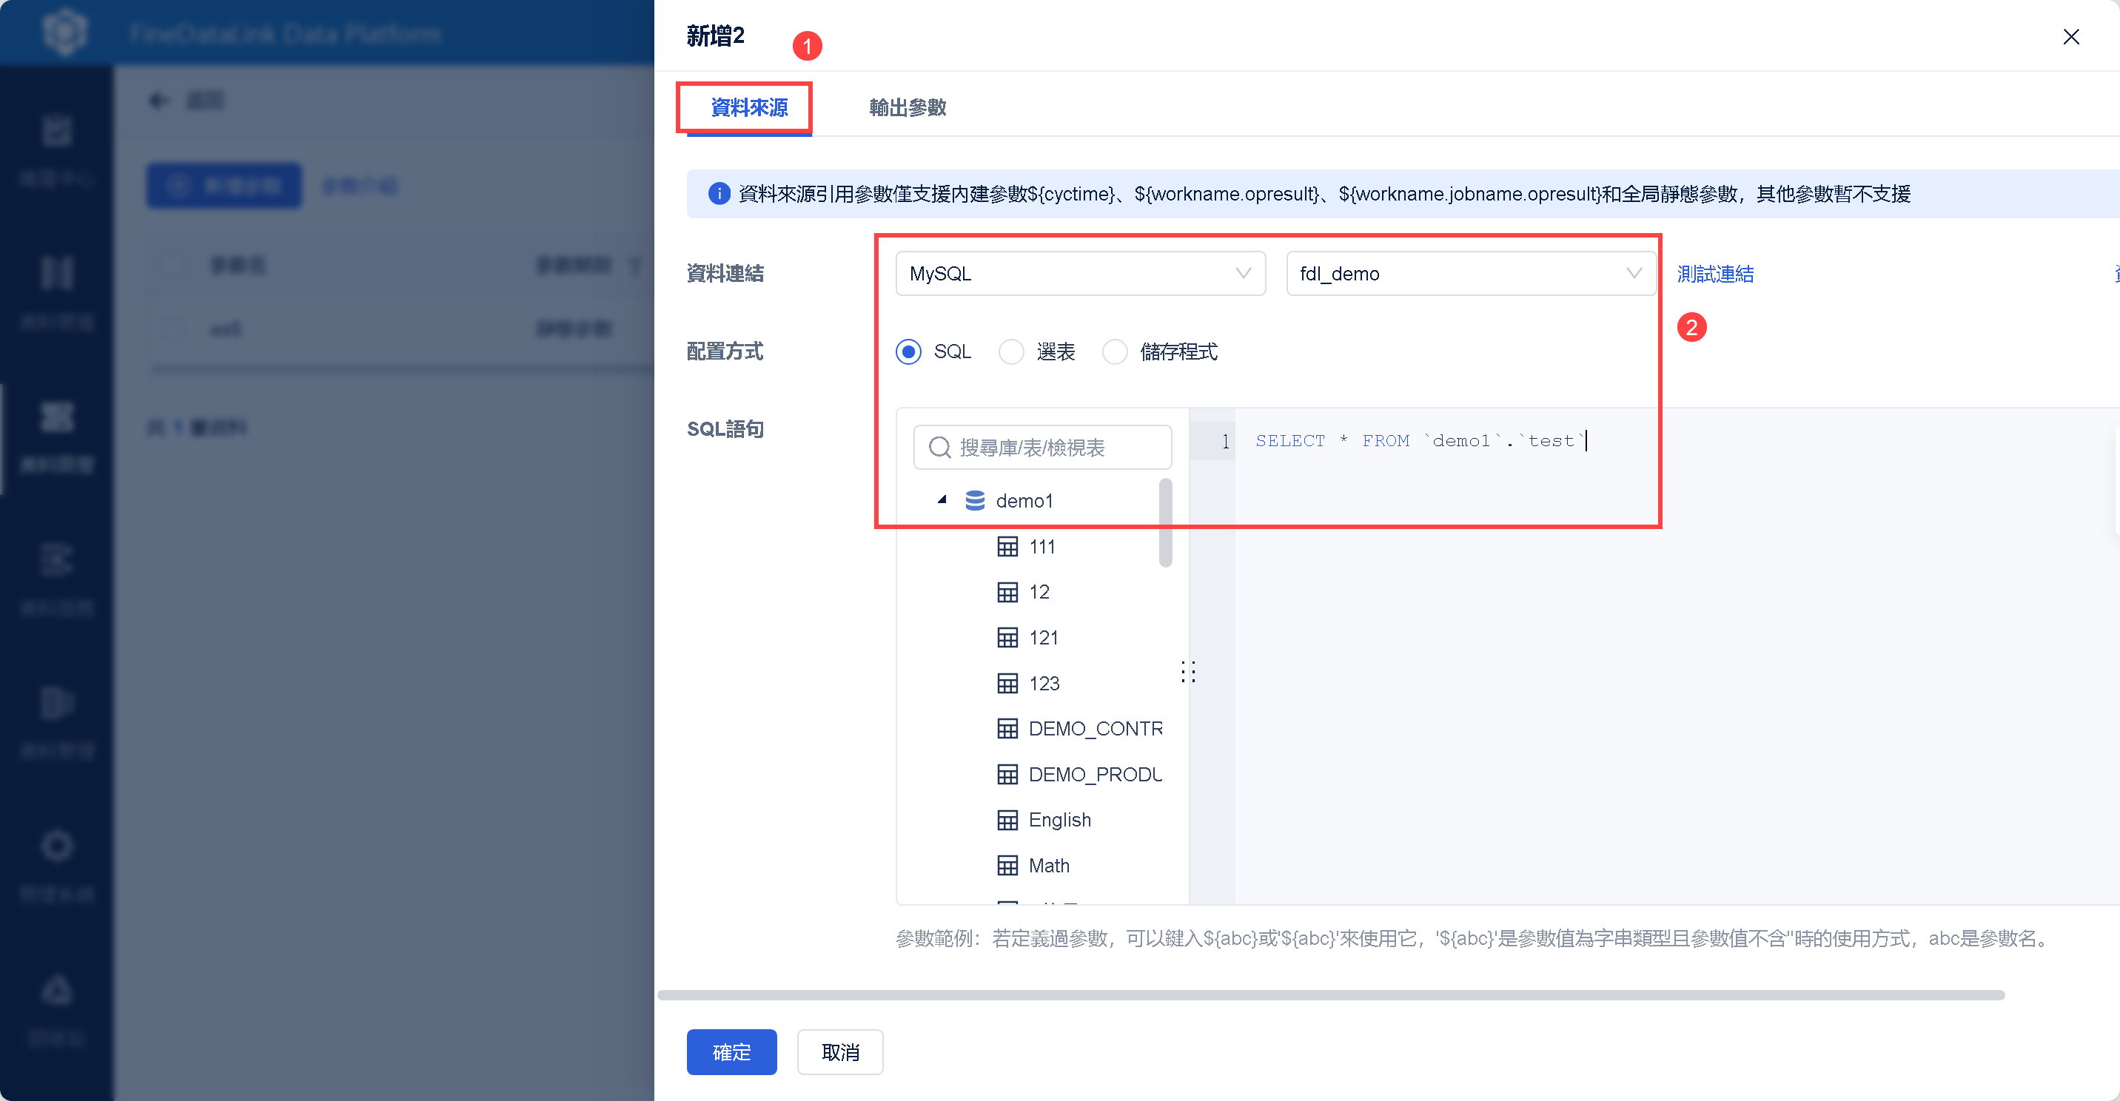Click the demo1 database icon
The image size is (2120, 1101).
pyautogui.click(x=974, y=500)
